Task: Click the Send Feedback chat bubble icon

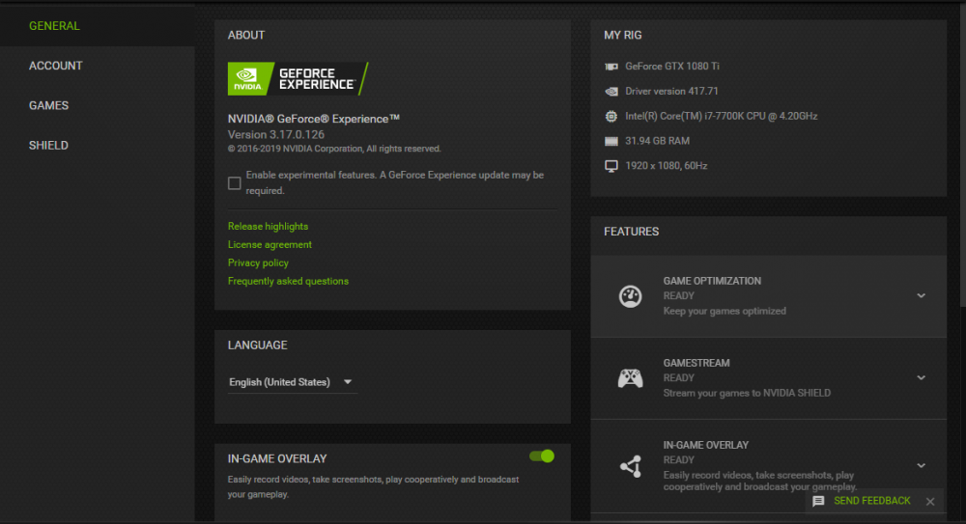Action: coord(818,501)
